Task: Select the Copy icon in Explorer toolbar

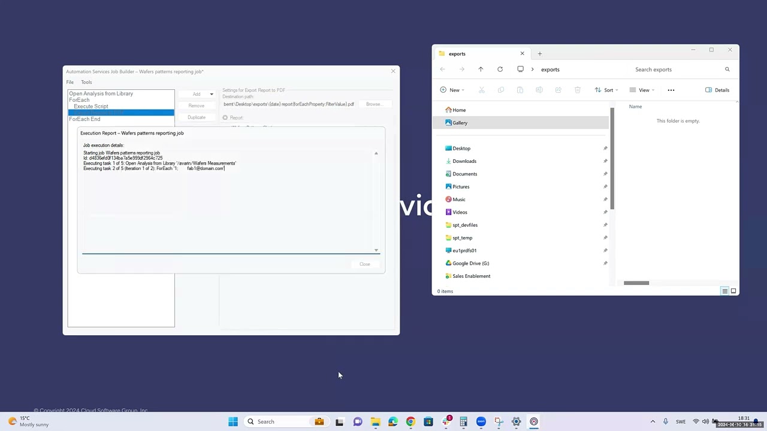Action: pos(501,90)
